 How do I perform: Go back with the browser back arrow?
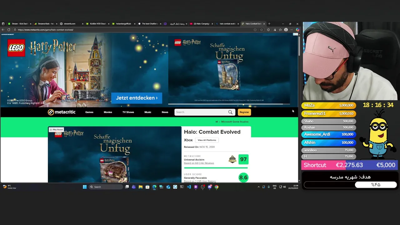(3, 30)
